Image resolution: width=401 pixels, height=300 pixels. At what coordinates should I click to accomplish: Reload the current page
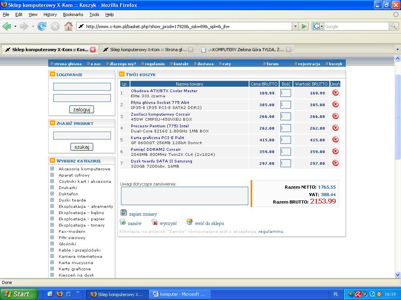coord(42,26)
